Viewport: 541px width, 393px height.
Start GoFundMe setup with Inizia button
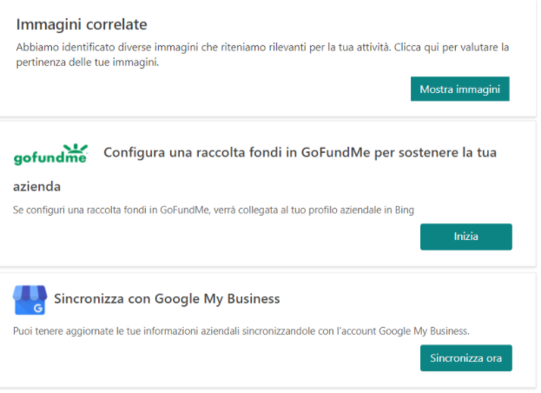tap(465, 236)
